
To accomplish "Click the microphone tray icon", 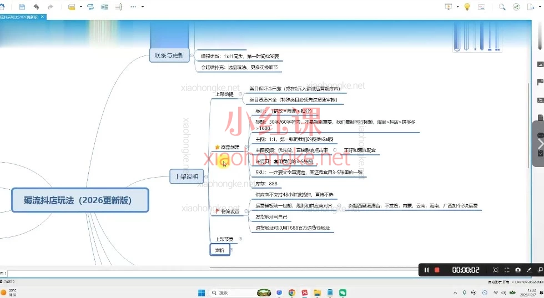I will pos(465,293).
